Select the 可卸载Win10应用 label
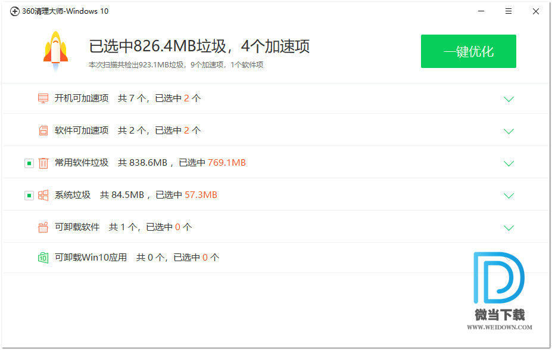This screenshot has width=552, height=350. tap(91, 258)
